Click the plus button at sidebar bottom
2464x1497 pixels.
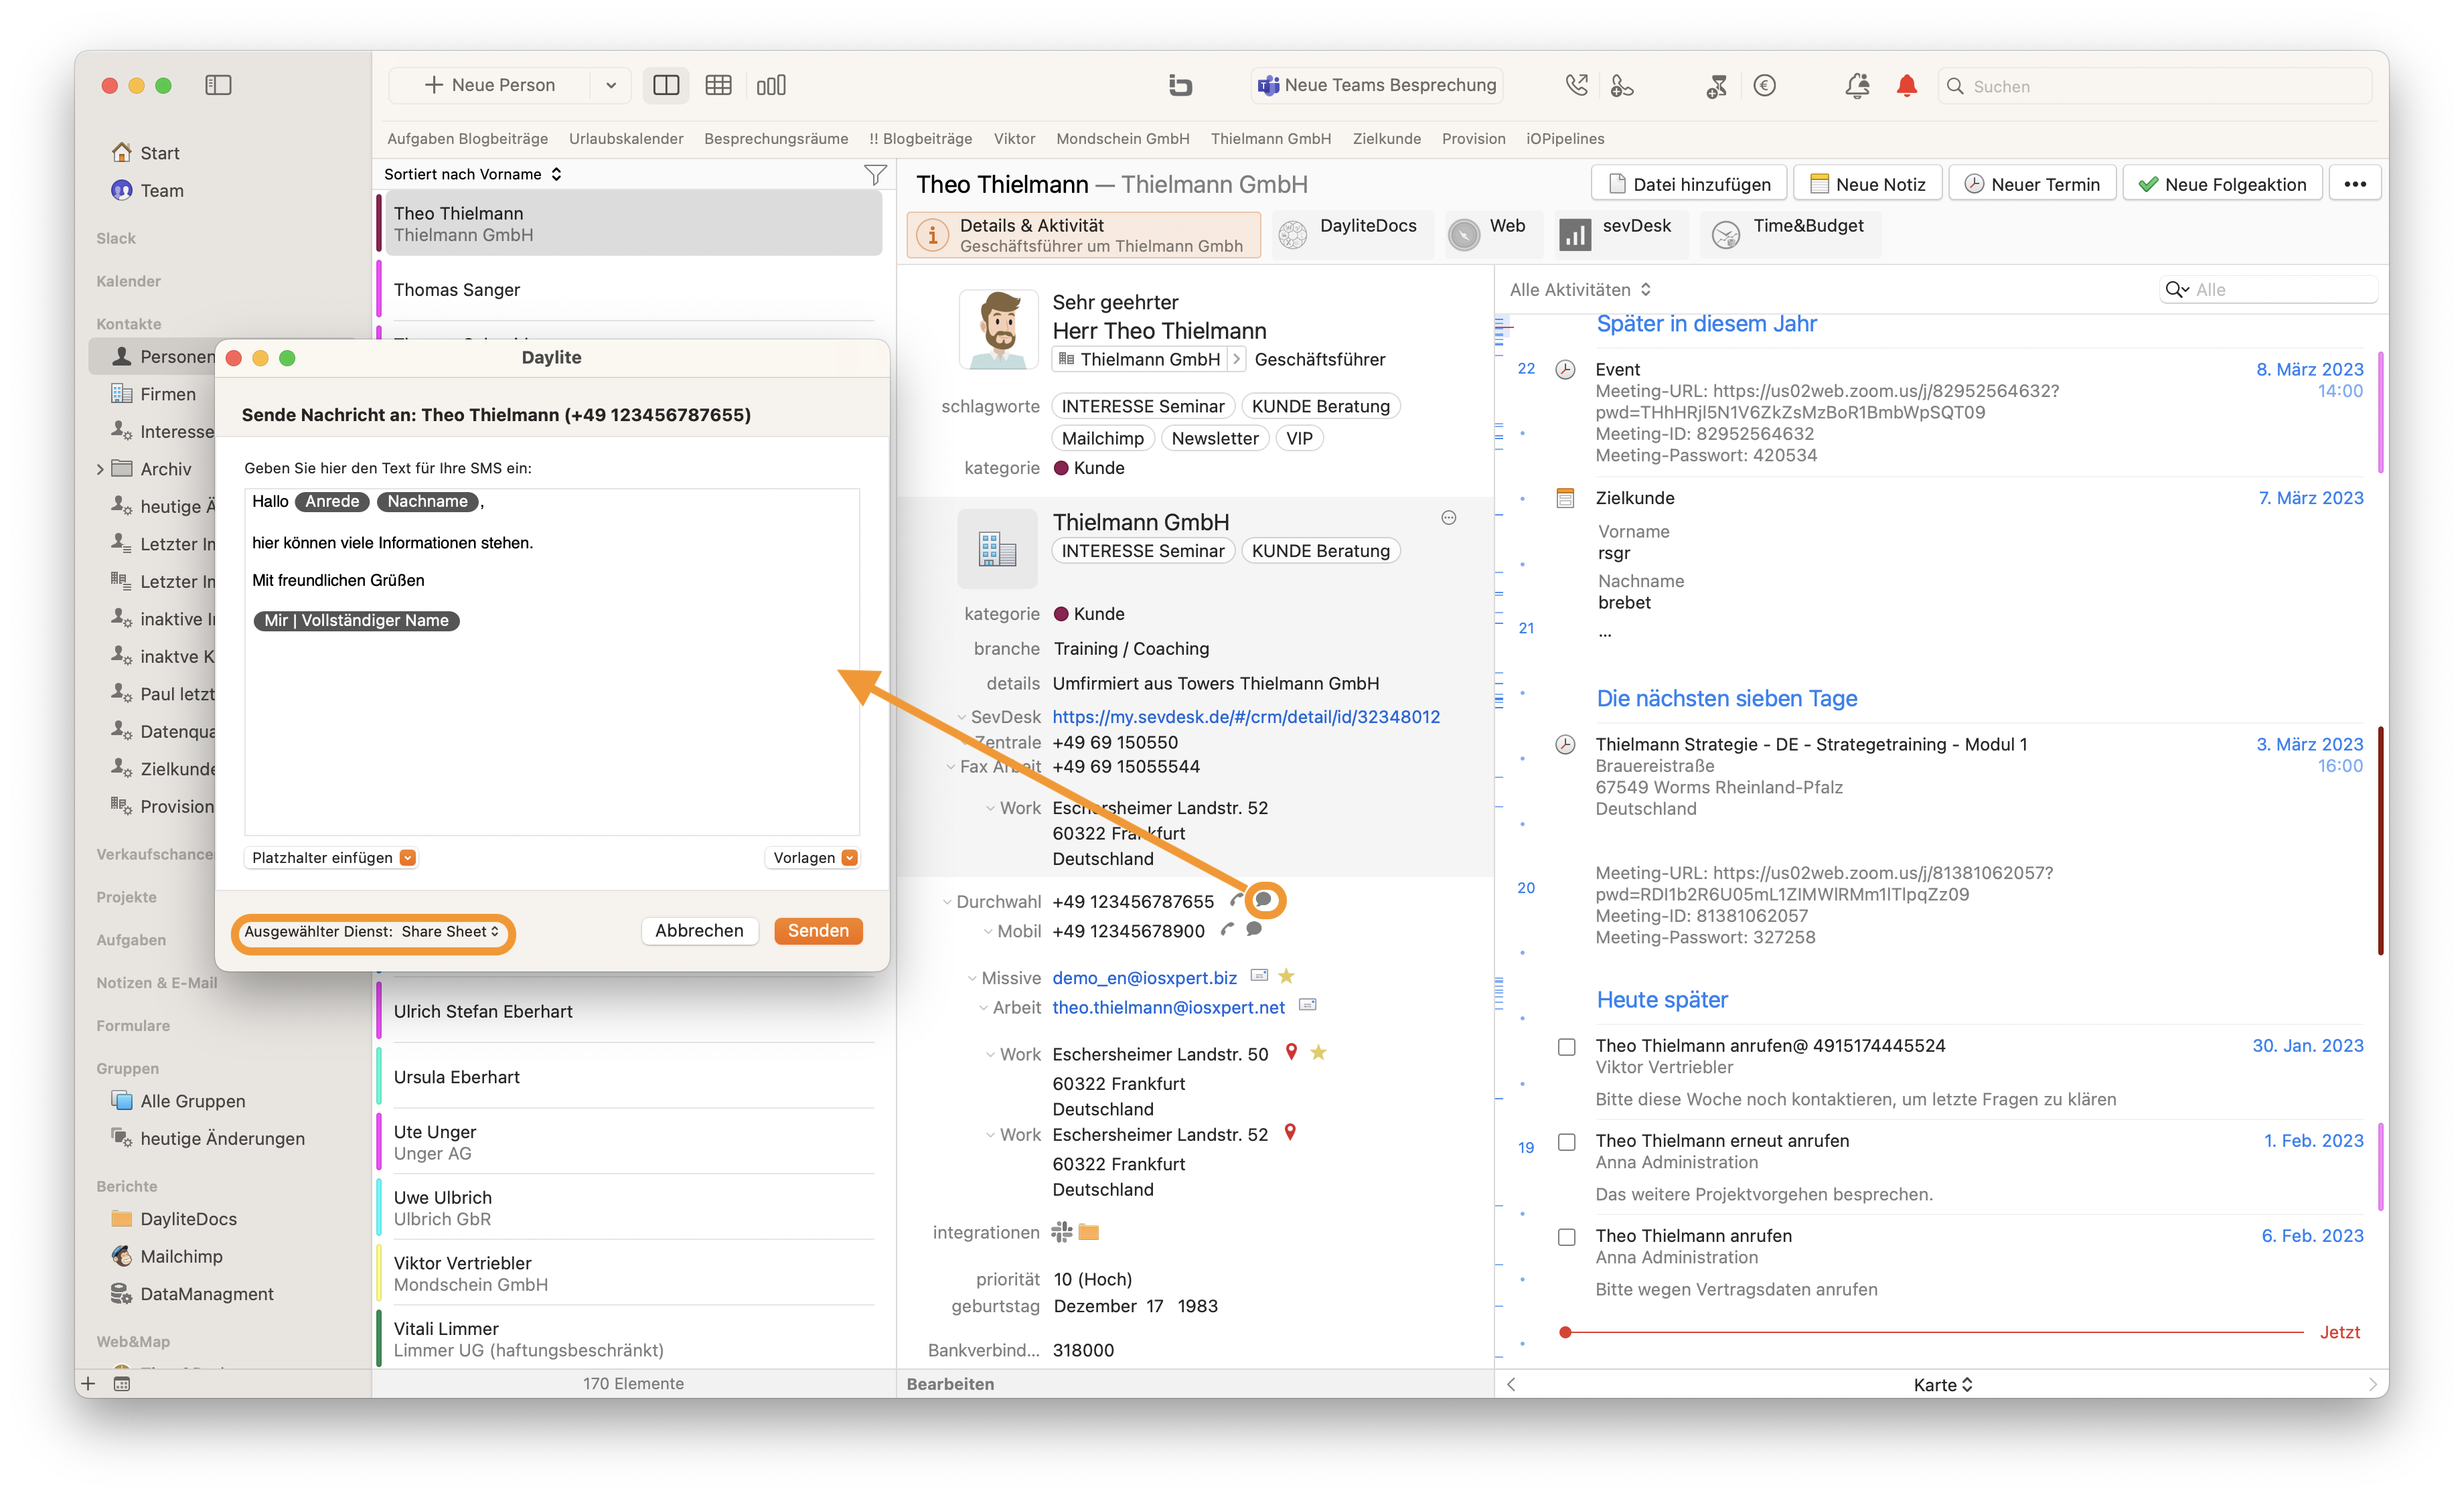[88, 1383]
